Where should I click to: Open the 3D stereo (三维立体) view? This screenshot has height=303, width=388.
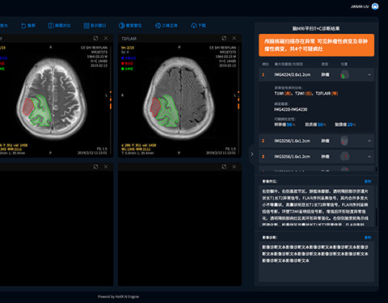[167, 26]
